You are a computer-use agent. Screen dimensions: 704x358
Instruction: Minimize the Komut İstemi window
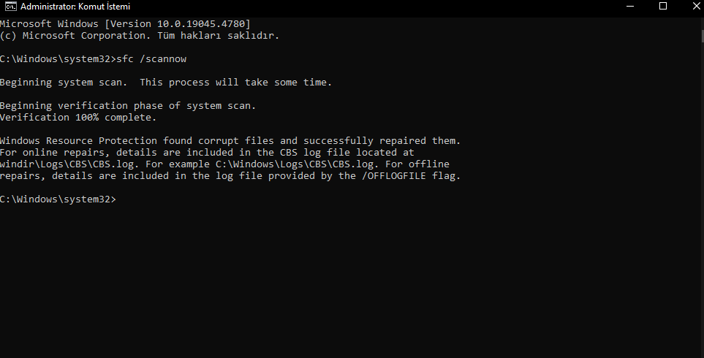630,7
